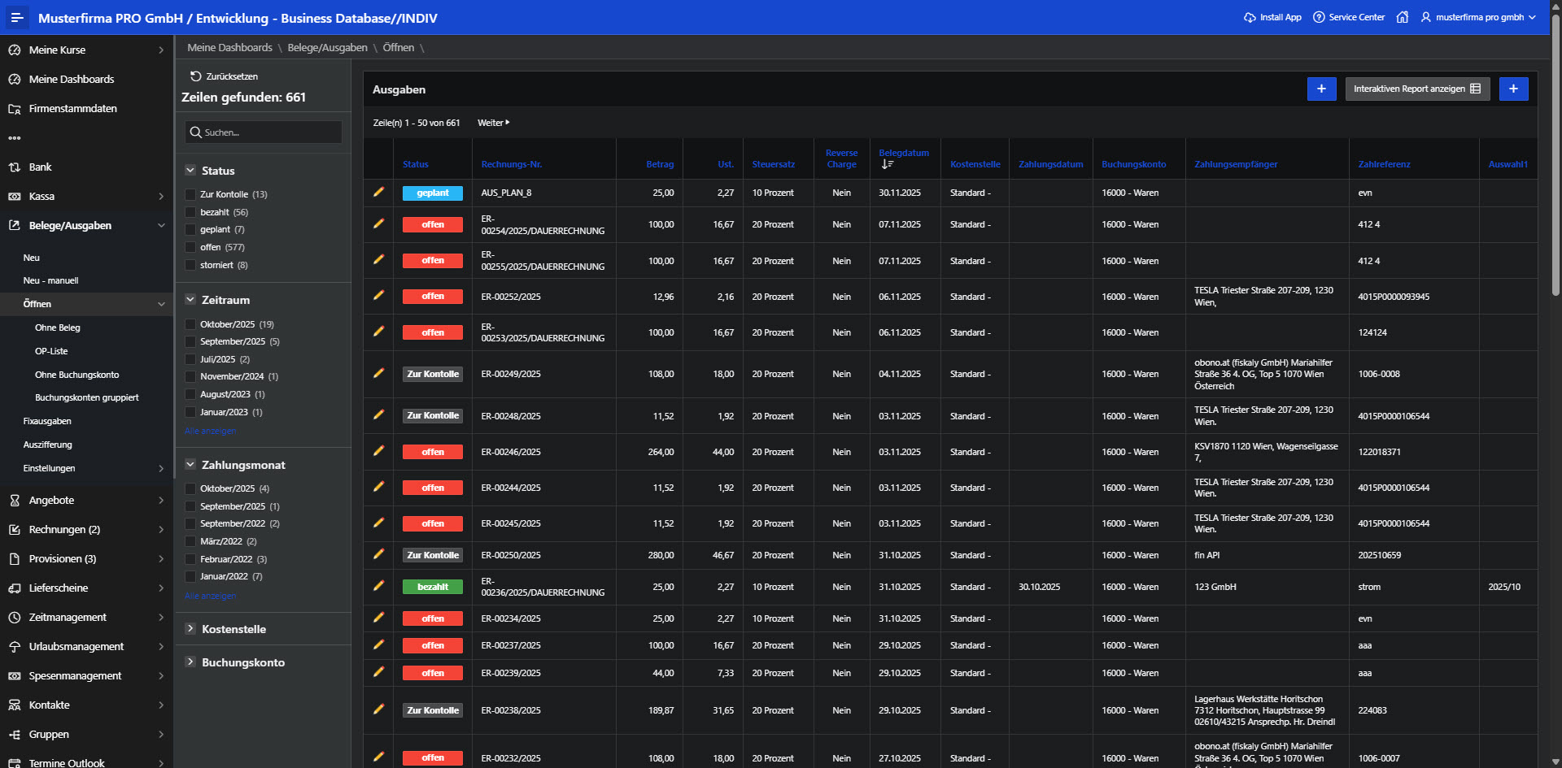Image resolution: width=1562 pixels, height=768 pixels.
Task: Open the musterfirma pro gmbh user dropdown
Action: point(1478,17)
